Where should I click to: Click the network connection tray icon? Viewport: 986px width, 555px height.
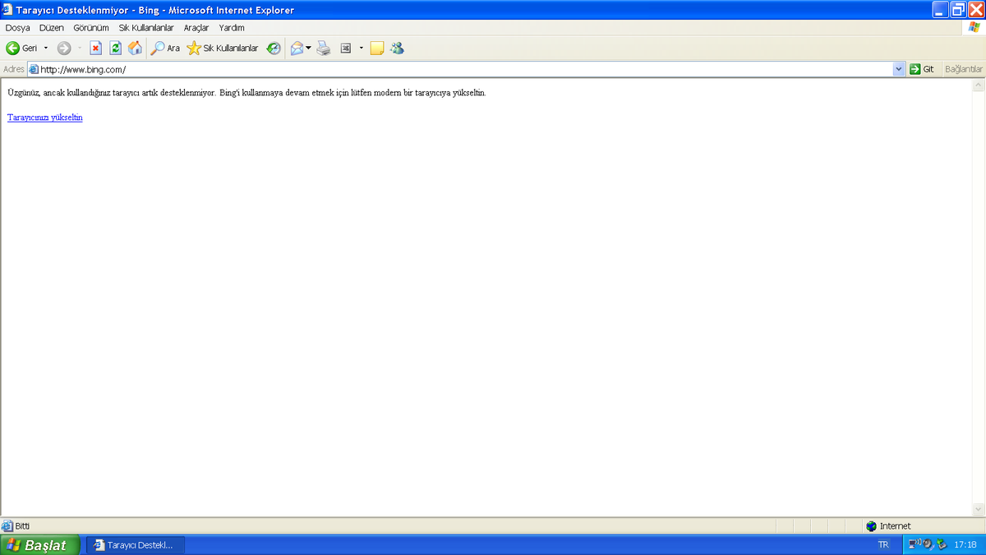tap(915, 544)
